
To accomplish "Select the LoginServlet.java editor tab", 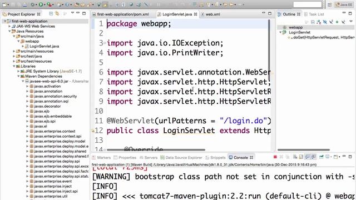I will (177, 14).
